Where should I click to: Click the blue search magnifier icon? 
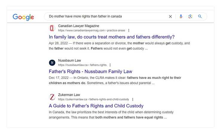200,17
